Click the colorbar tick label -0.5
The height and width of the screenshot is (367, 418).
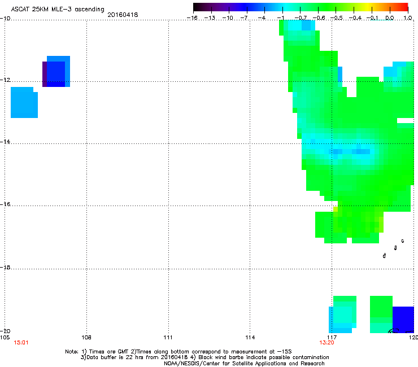[x=337, y=18]
